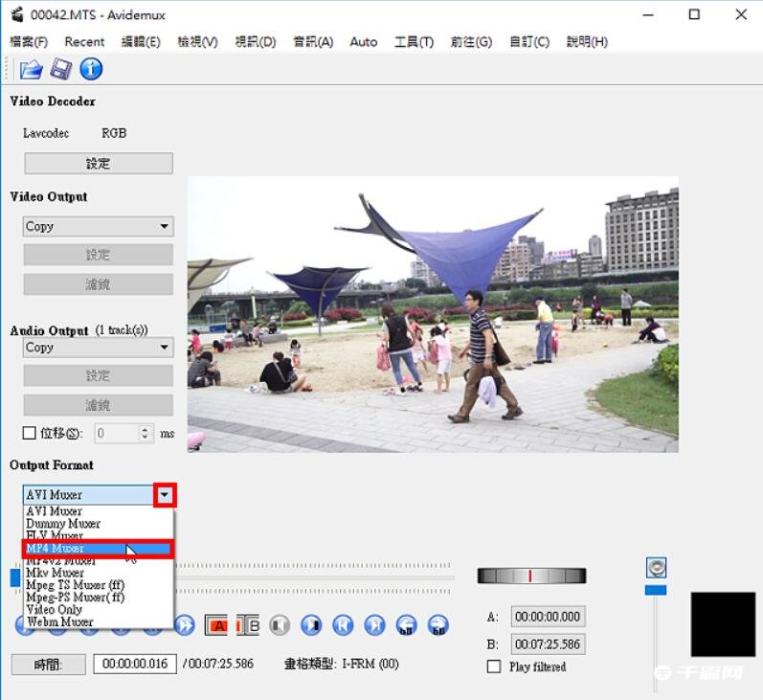Click Video Output 設定 button
763x700 pixels.
[99, 255]
